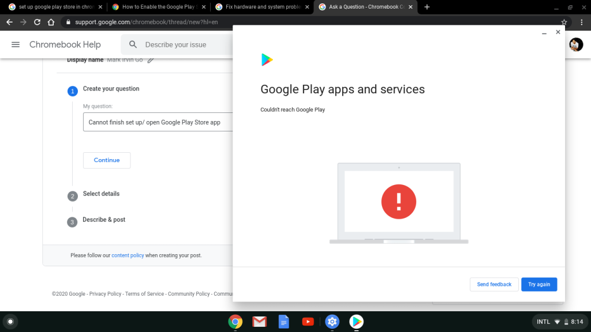
Task: Reload the current page
Action: 37,22
